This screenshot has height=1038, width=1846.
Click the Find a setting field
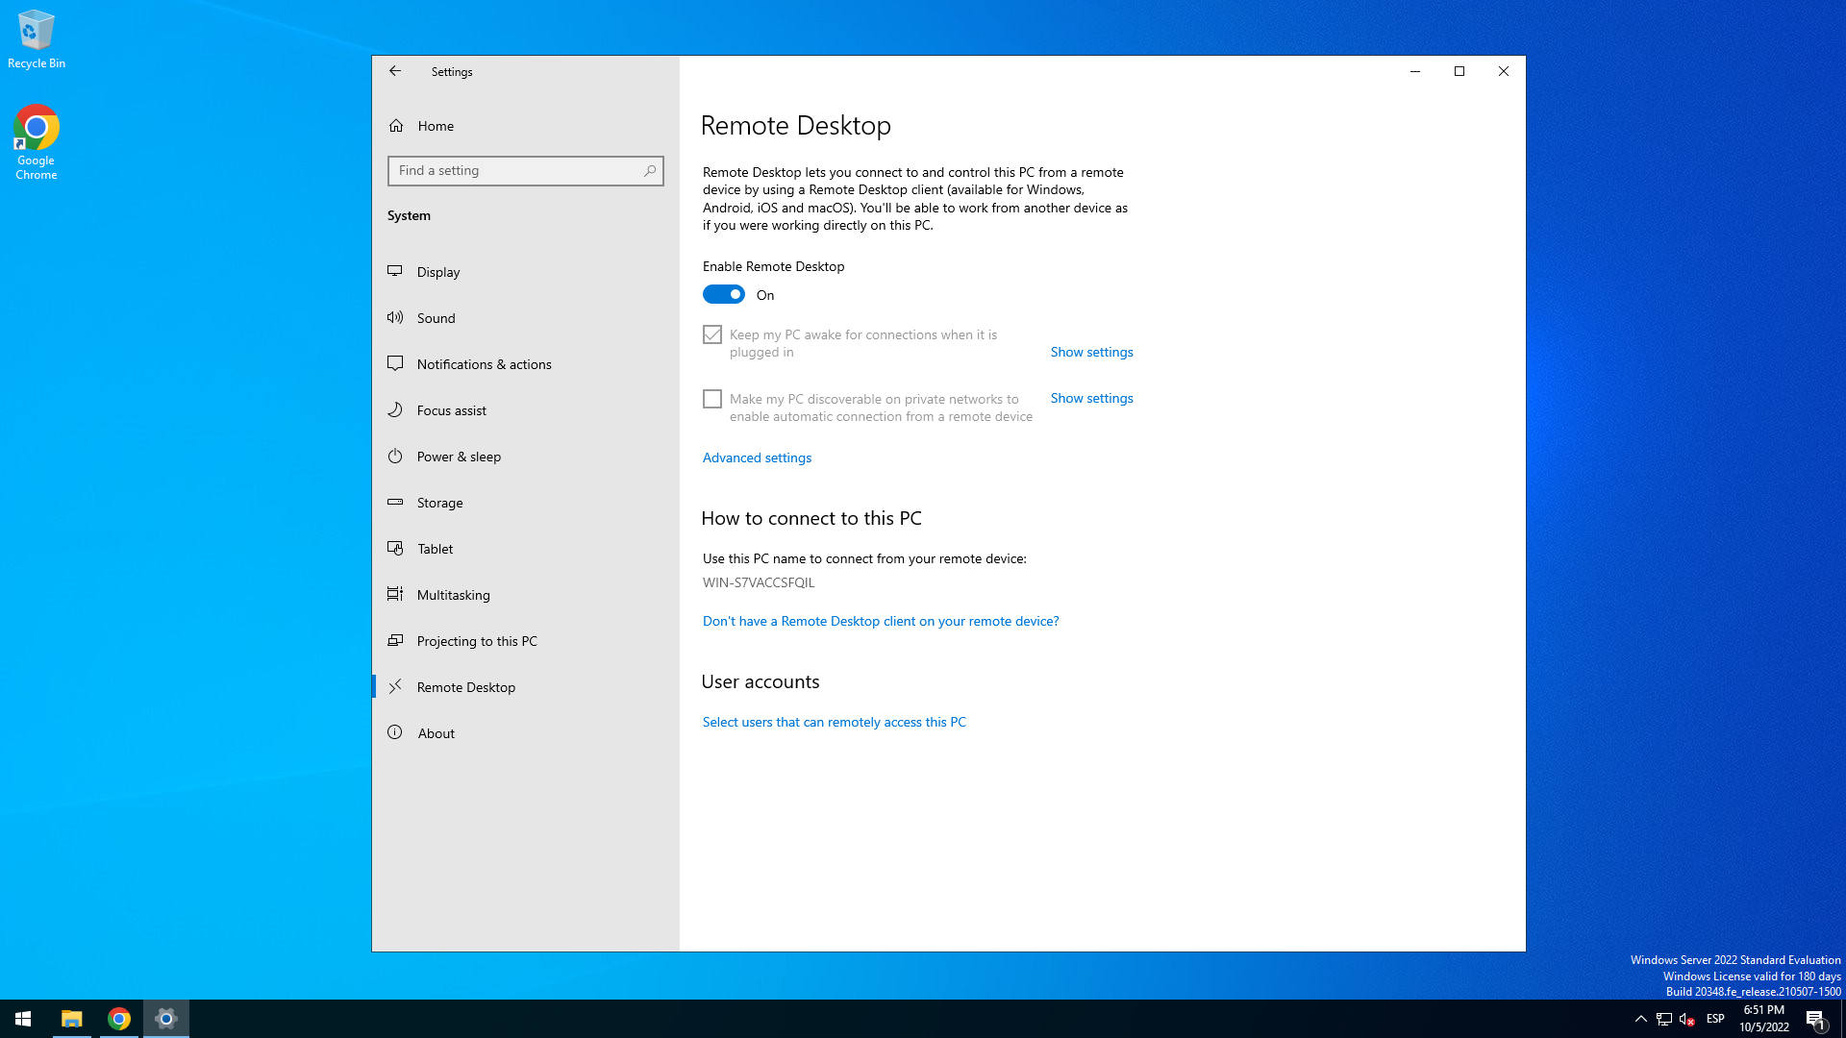coord(514,171)
